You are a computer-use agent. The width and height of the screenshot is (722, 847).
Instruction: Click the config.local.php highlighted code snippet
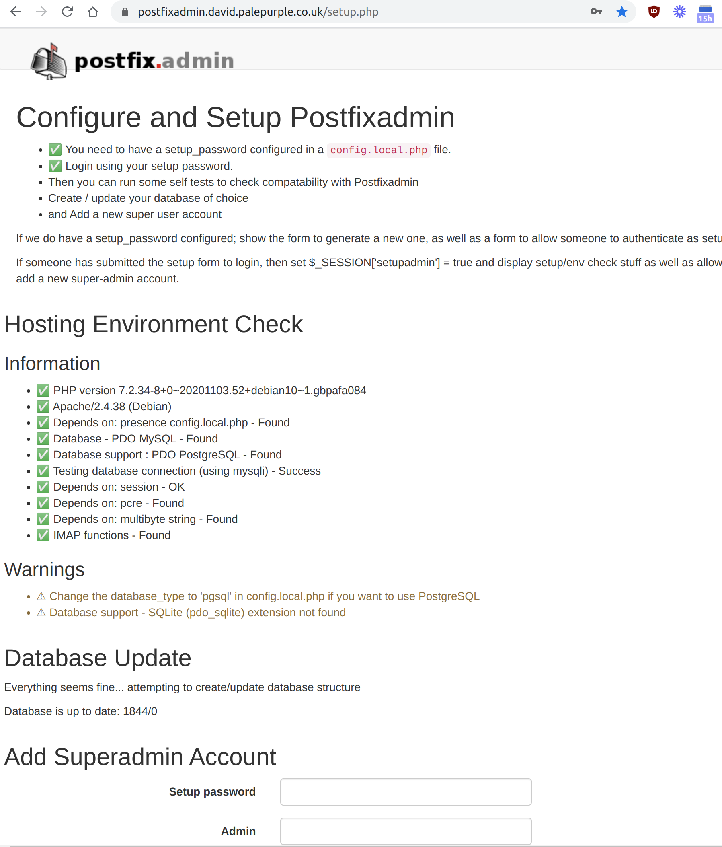tap(378, 150)
